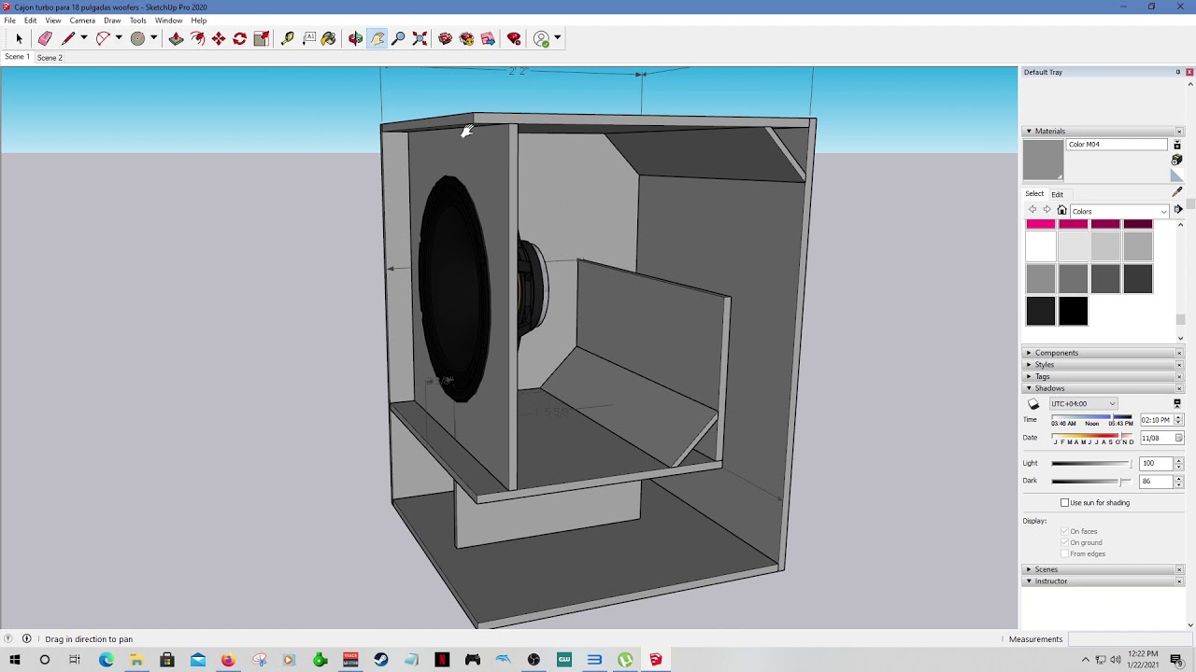The height and width of the screenshot is (672, 1196).
Task: Enable Use sun for shading
Action: (1064, 502)
